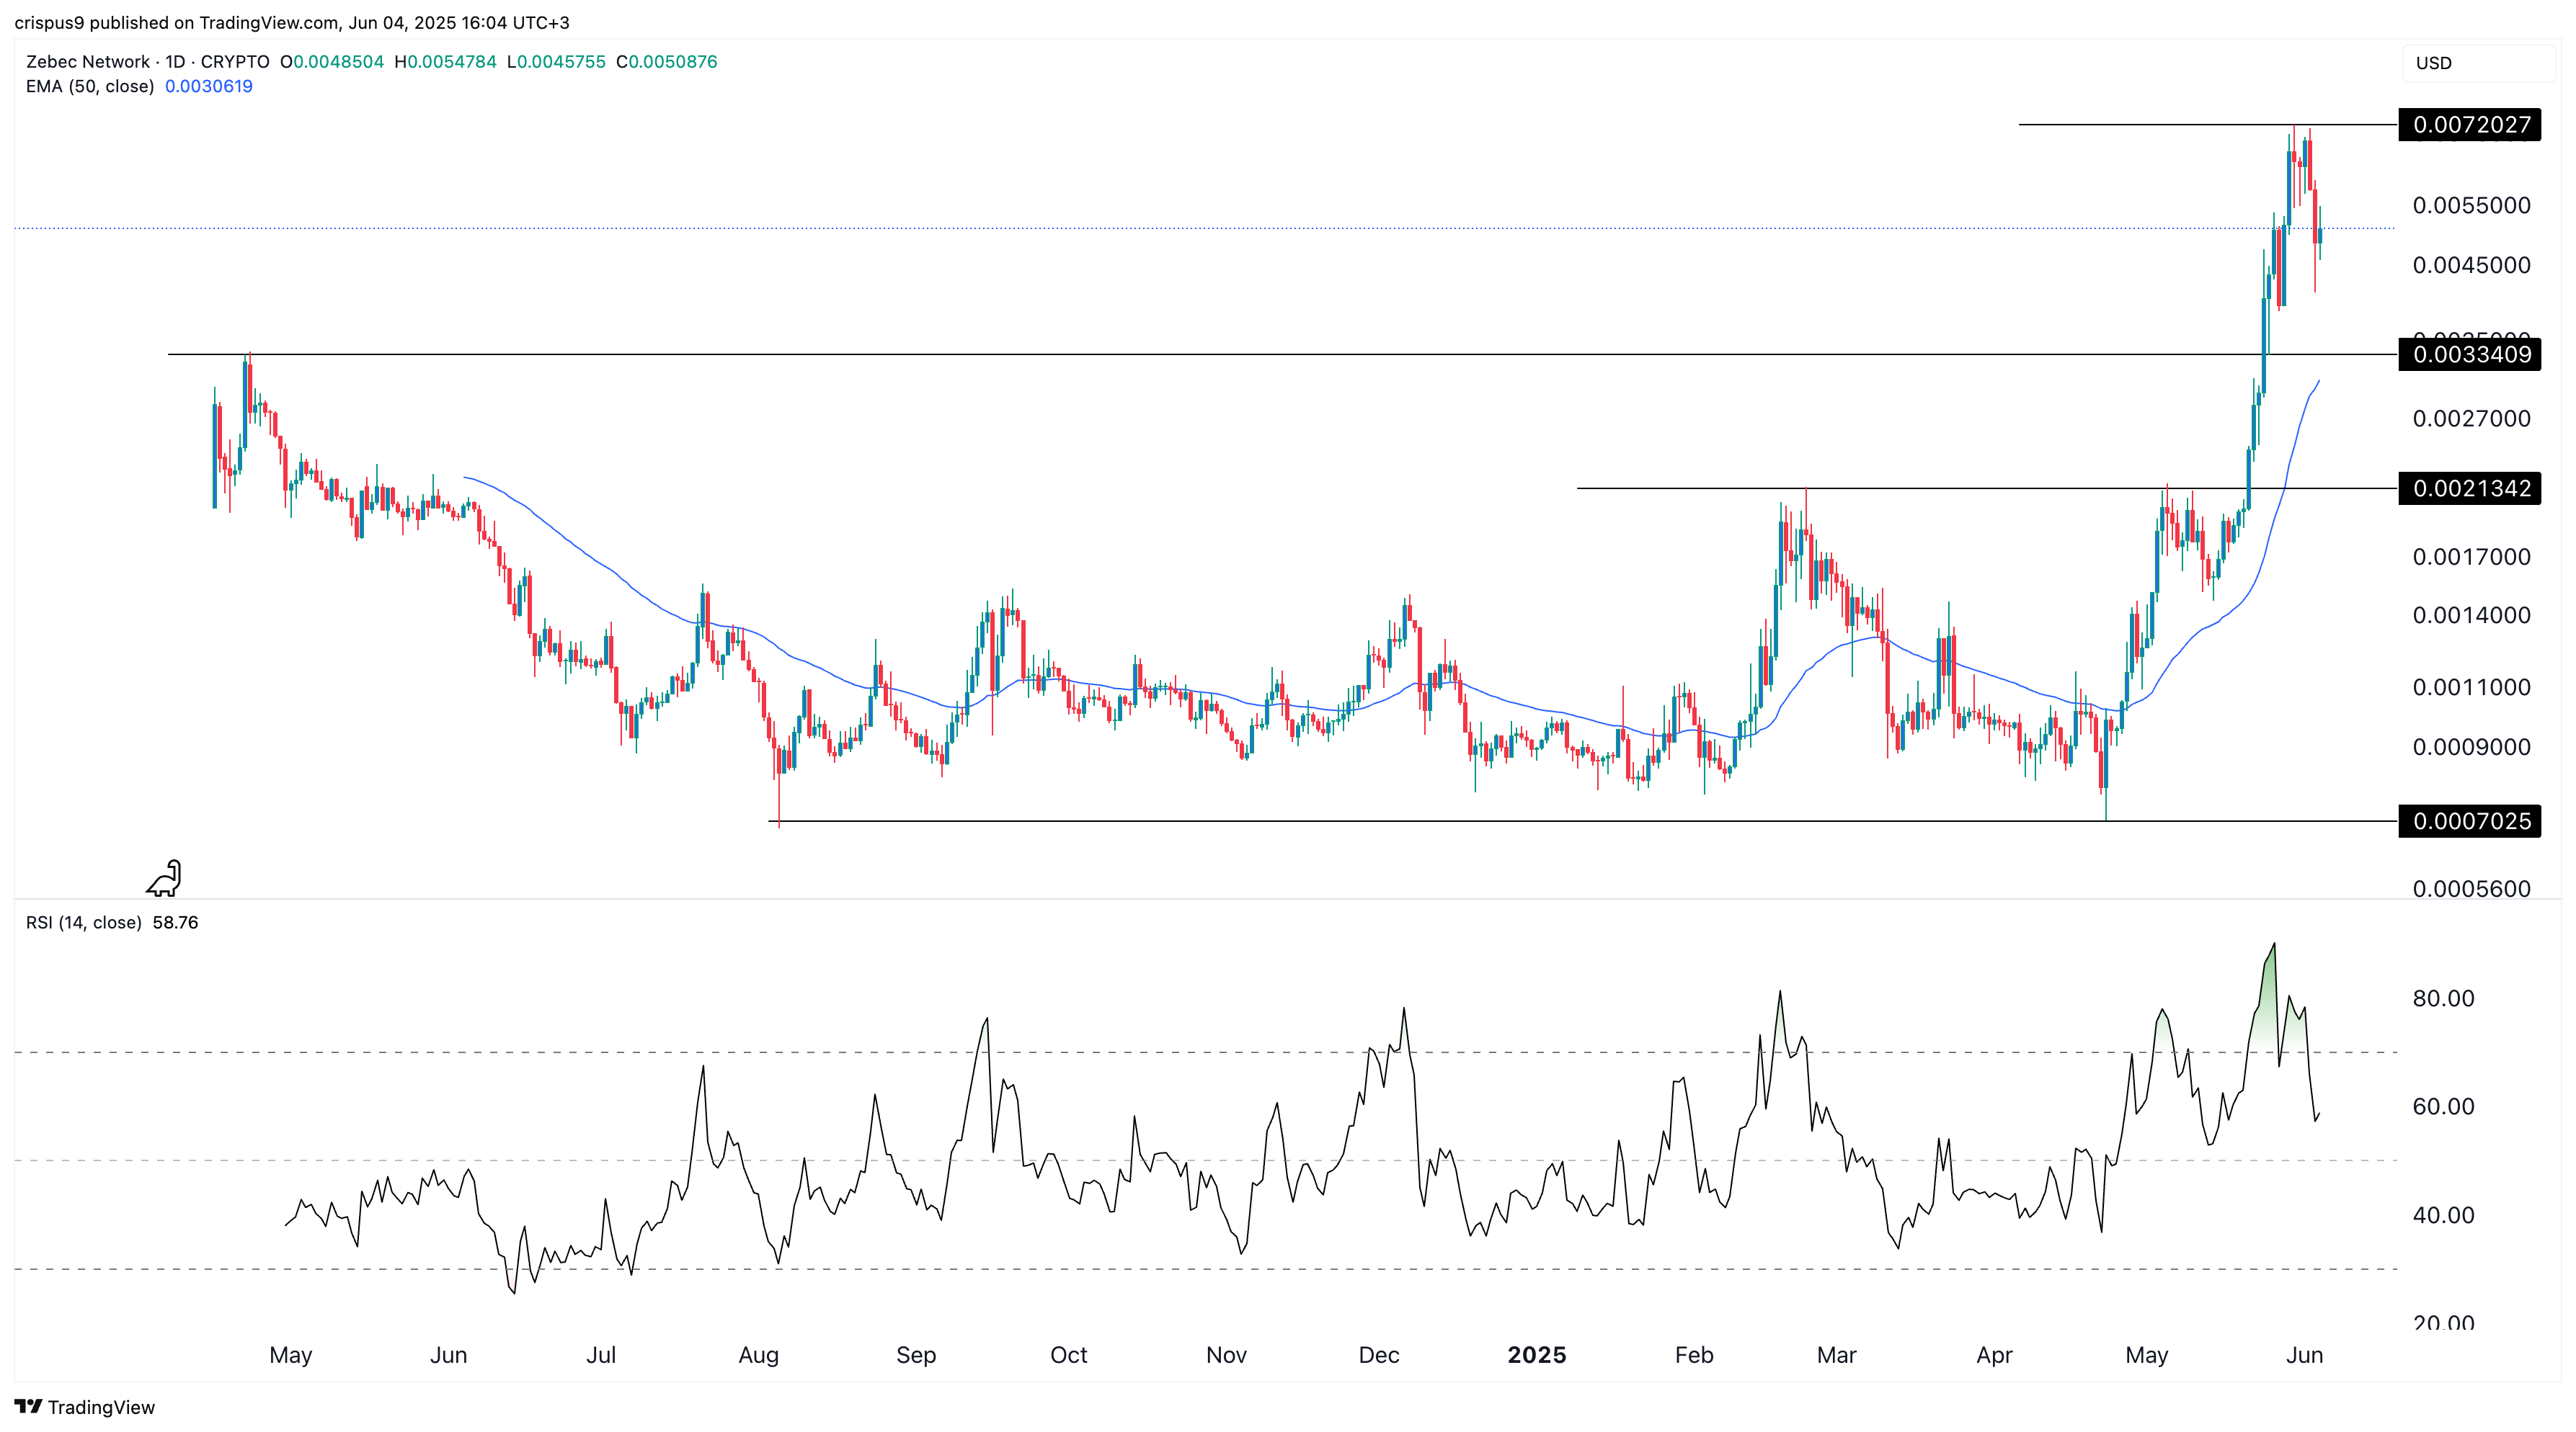Click the Nov label on time axis

1226,1355
